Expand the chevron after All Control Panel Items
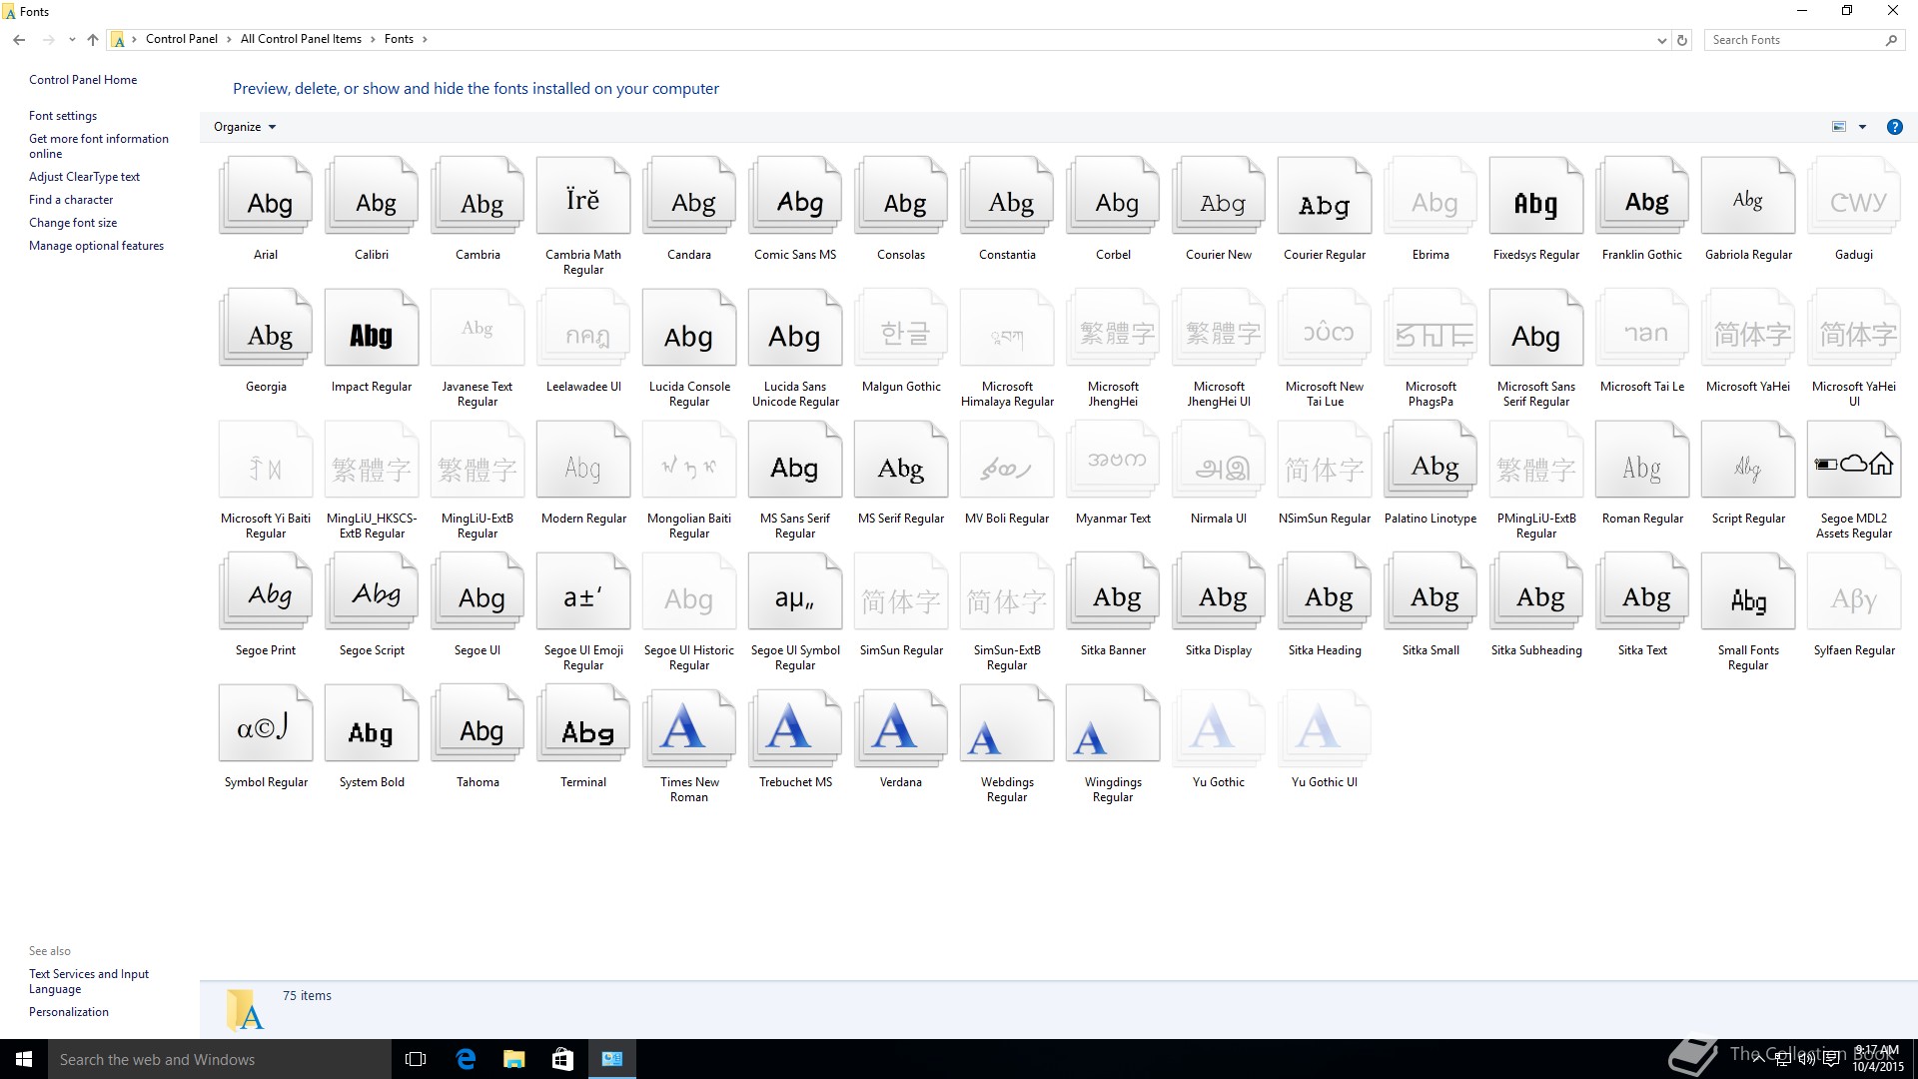The width and height of the screenshot is (1918, 1079). tap(373, 39)
